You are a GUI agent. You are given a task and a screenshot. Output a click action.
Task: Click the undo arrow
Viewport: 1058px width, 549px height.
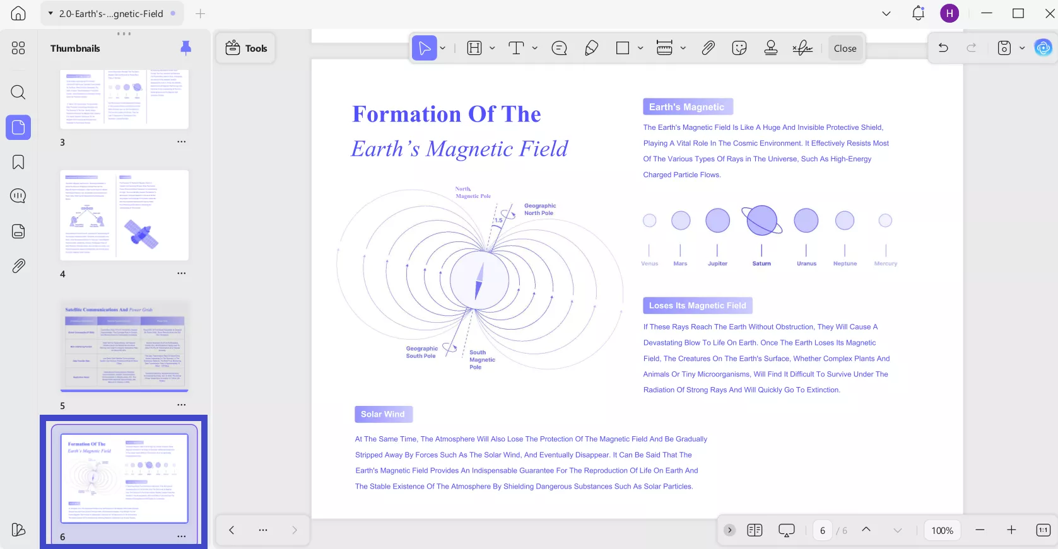tap(943, 48)
